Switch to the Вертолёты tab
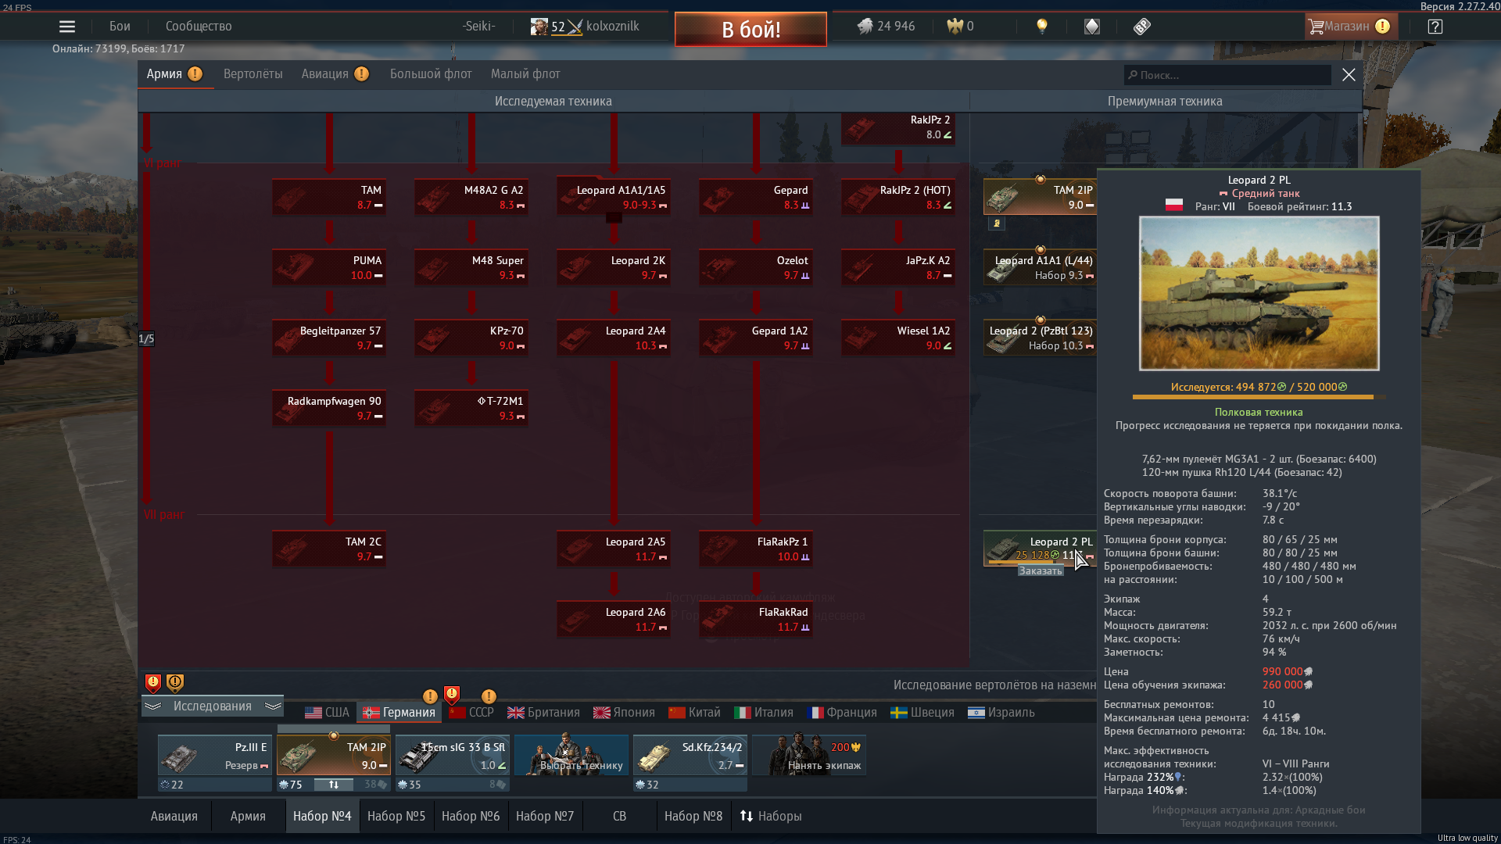 click(253, 74)
